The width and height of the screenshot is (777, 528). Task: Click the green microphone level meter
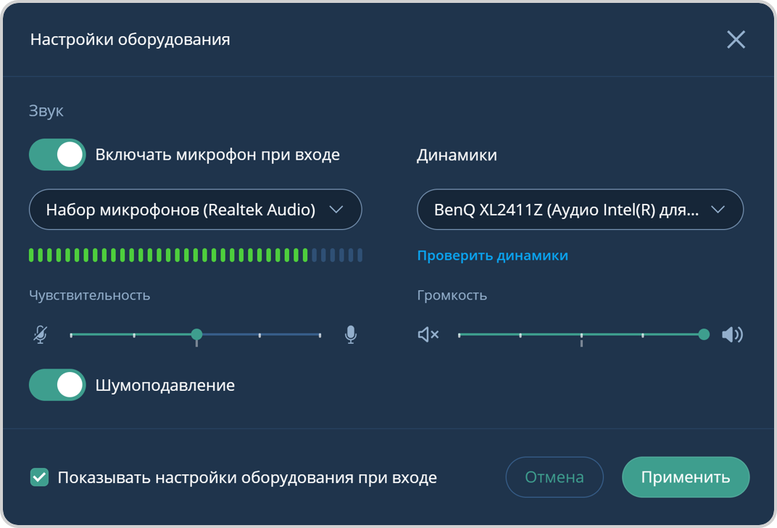pyautogui.click(x=167, y=255)
